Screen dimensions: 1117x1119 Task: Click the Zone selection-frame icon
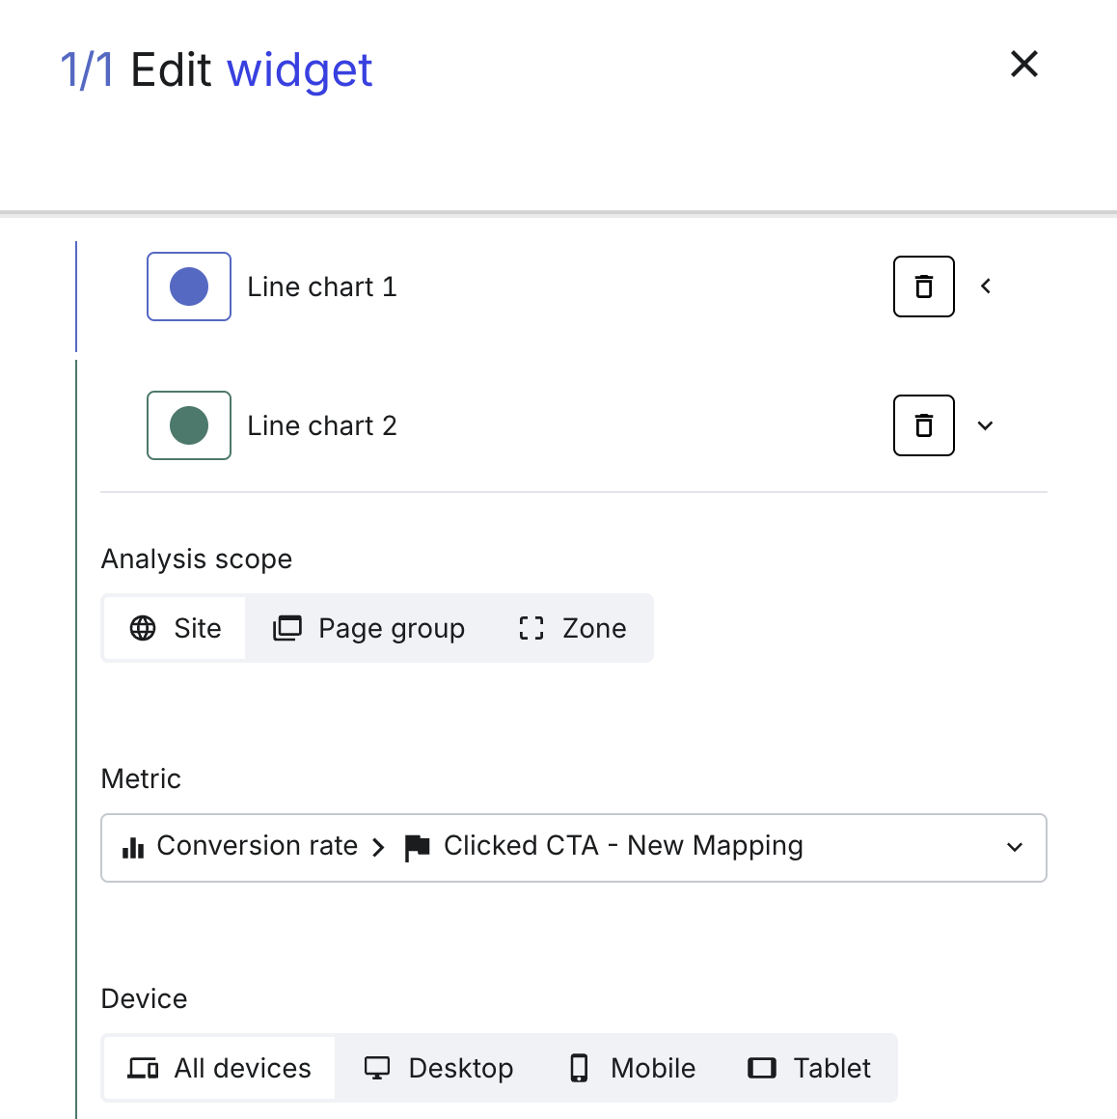[531, 628]
